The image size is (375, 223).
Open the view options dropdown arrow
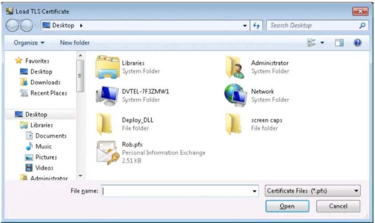pyautogui.click(x=322, y=43)
